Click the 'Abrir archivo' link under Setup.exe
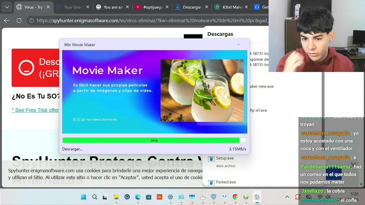The height and width of the screenshot is (205, 365). pos(226,166)
